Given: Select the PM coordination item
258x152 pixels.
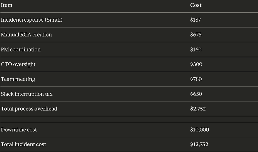Looking at the screenshot, I should click(x=21, y=49).
